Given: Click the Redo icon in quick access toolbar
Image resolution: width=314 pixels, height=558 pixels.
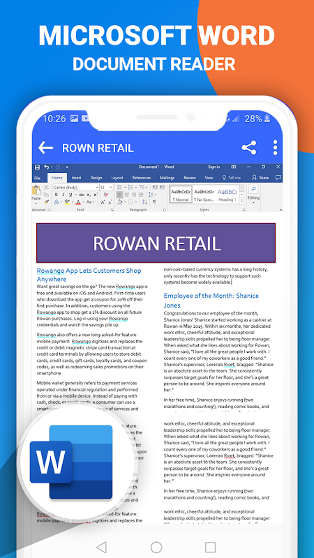Looking at the screenshot, I should click(58, 167).
